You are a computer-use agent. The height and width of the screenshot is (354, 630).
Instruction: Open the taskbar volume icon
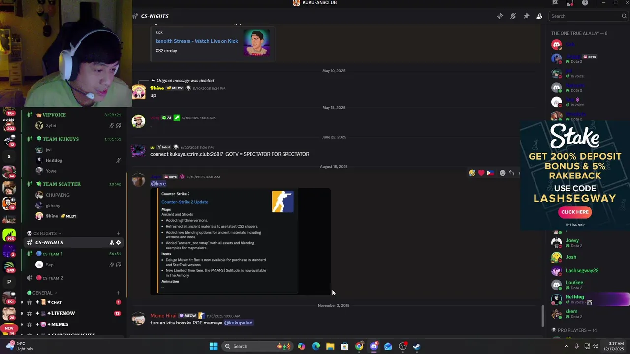click(595, 346)
